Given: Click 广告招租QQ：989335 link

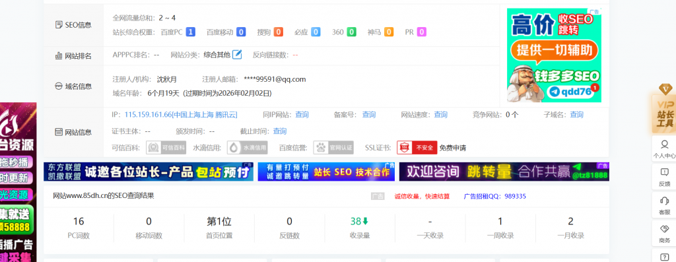Looking at the screenshot, I should [x=494, y=197].
